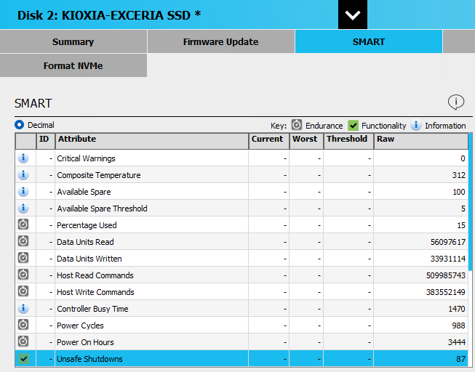This screenshot has width=475, height=372.
Task: Select the Data Units Read attribute
Action: 85,242
